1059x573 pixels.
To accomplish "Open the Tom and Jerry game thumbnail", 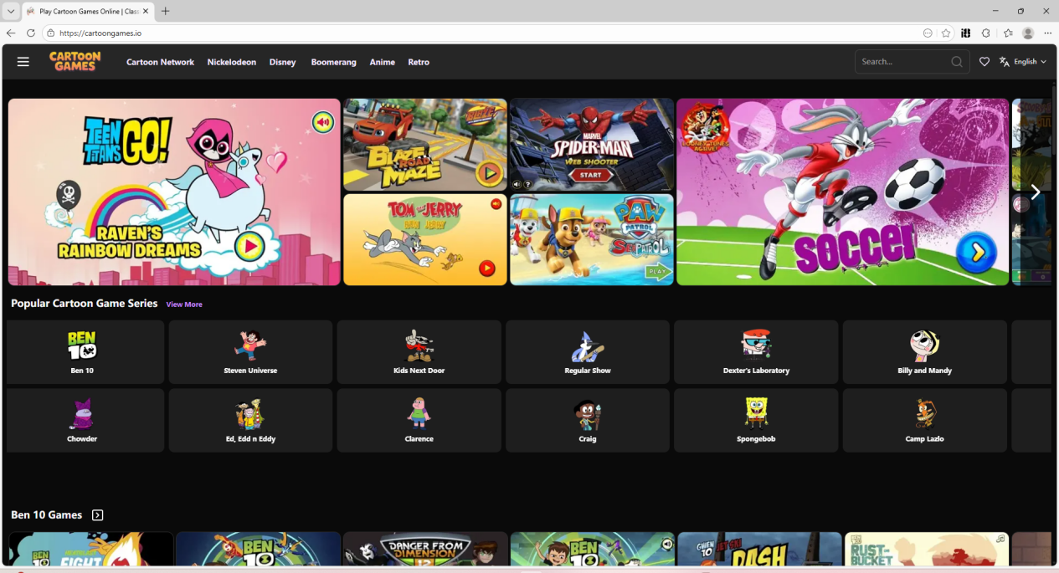I will tap(425, 240).
